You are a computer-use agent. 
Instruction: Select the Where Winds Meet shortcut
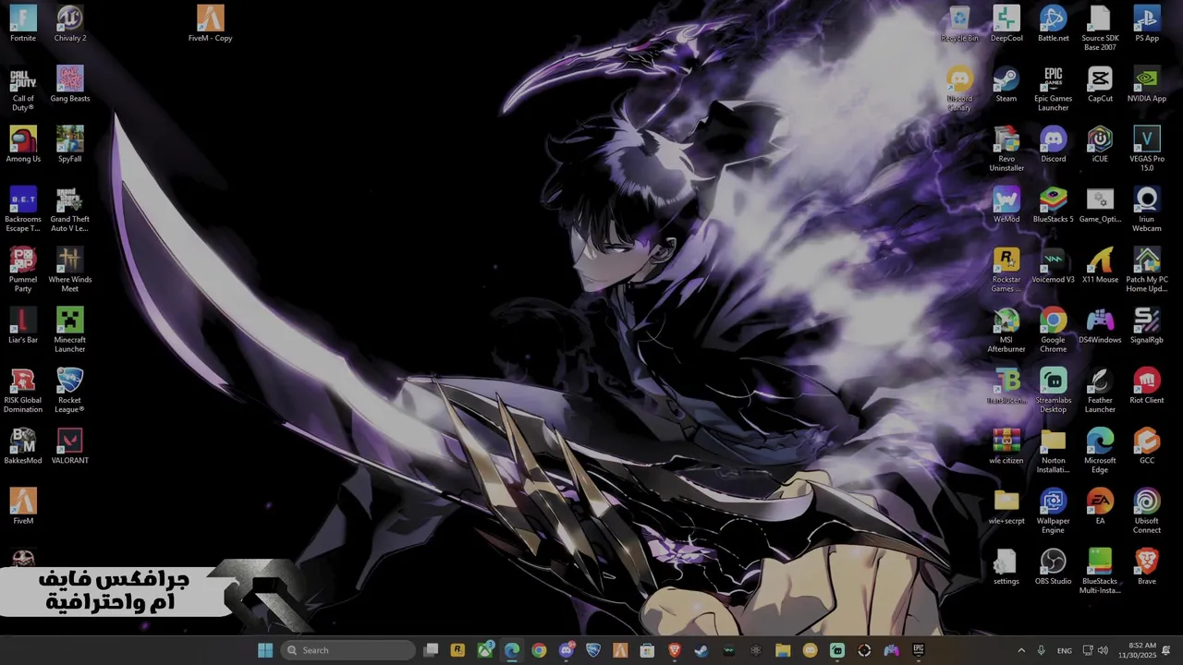[70, 270]
